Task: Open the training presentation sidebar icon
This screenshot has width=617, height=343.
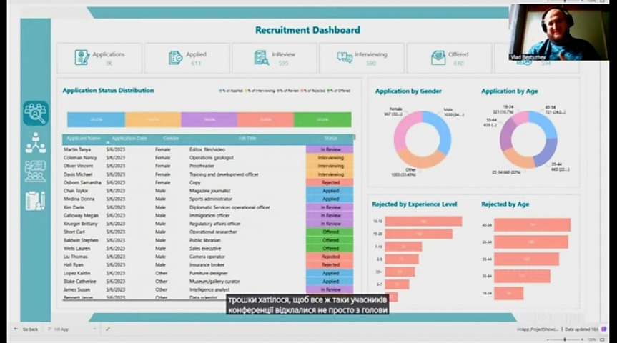Action: (x=35, y=171)
